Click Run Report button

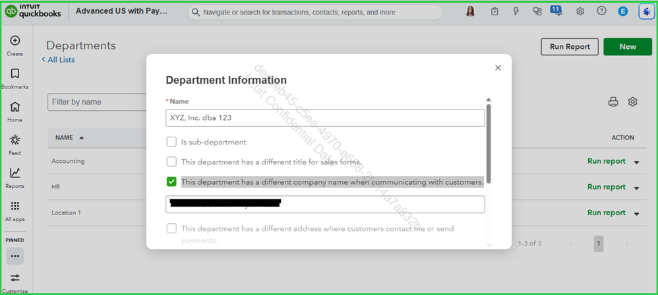coord(570,47)
